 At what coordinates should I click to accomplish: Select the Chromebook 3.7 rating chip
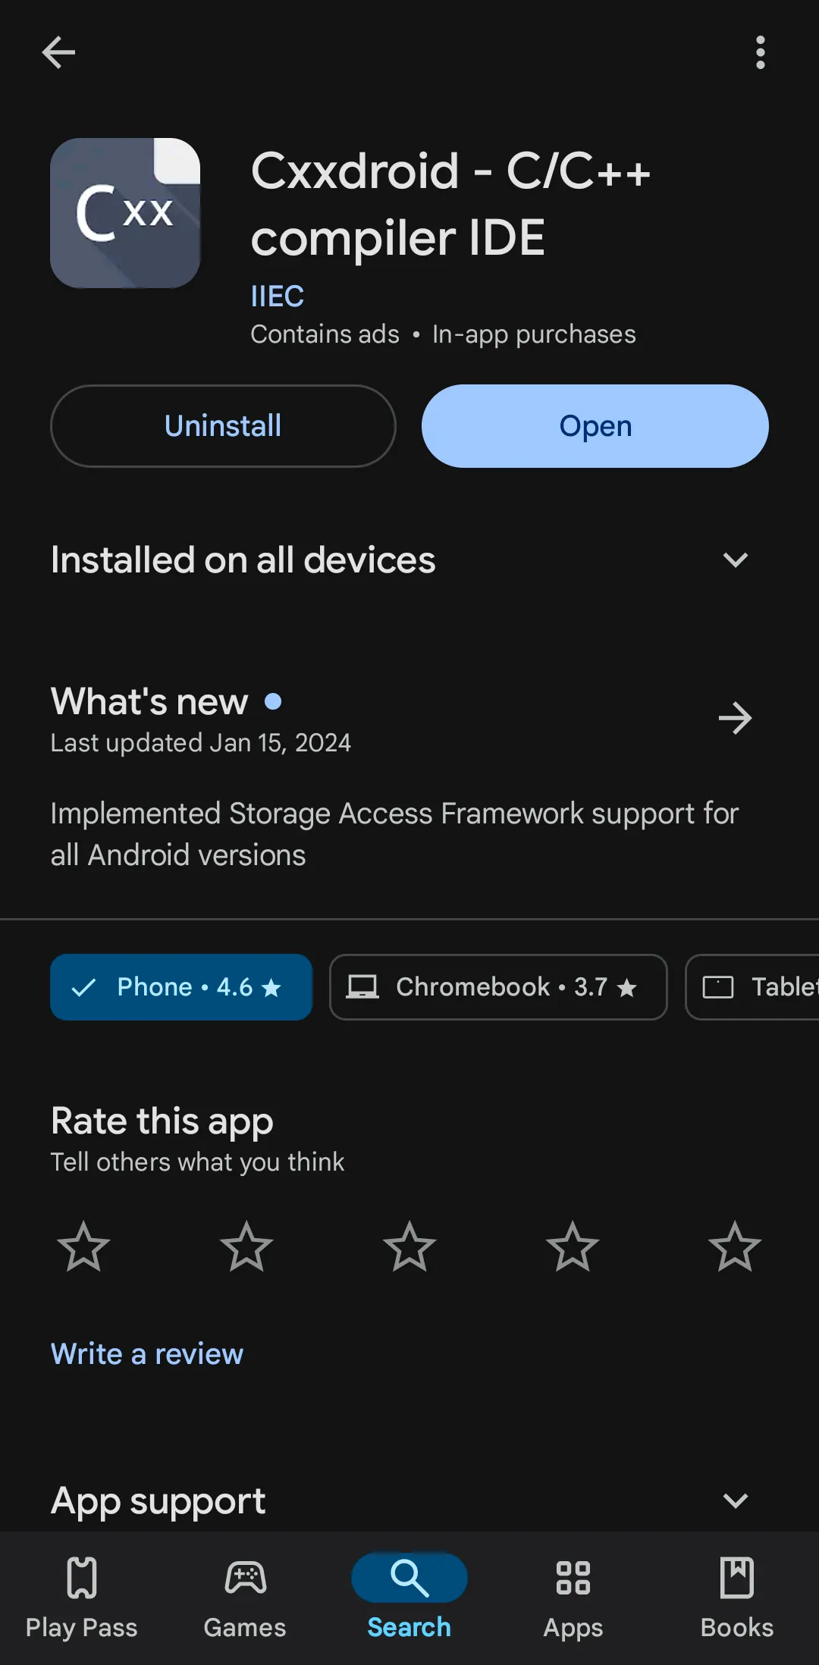(x=498, y=987)
